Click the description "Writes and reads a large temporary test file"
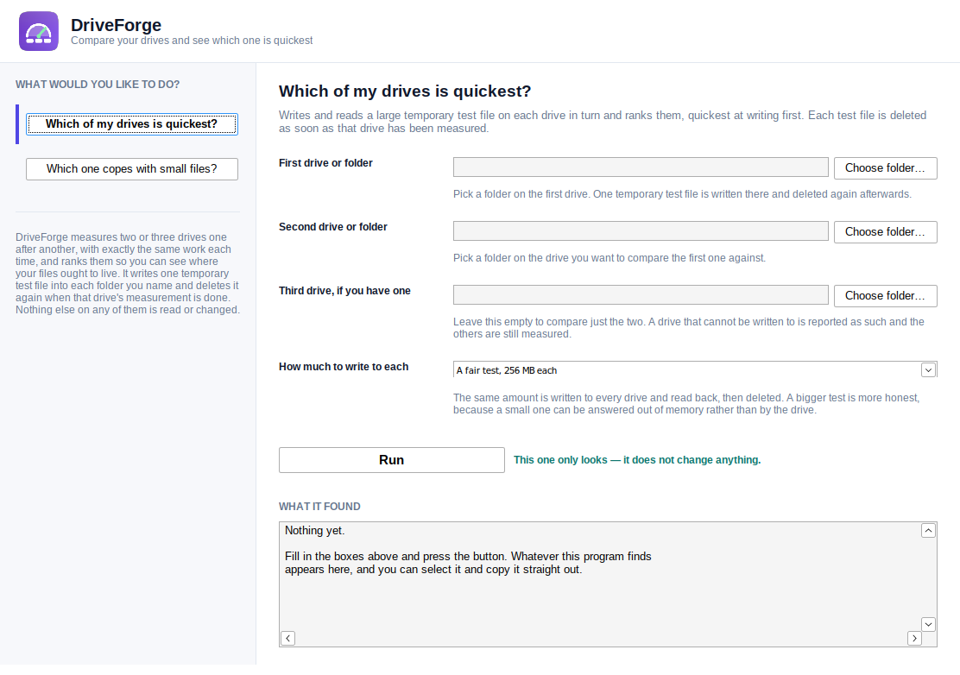Viewport: 960px width, 675px height. pos(603,122)
